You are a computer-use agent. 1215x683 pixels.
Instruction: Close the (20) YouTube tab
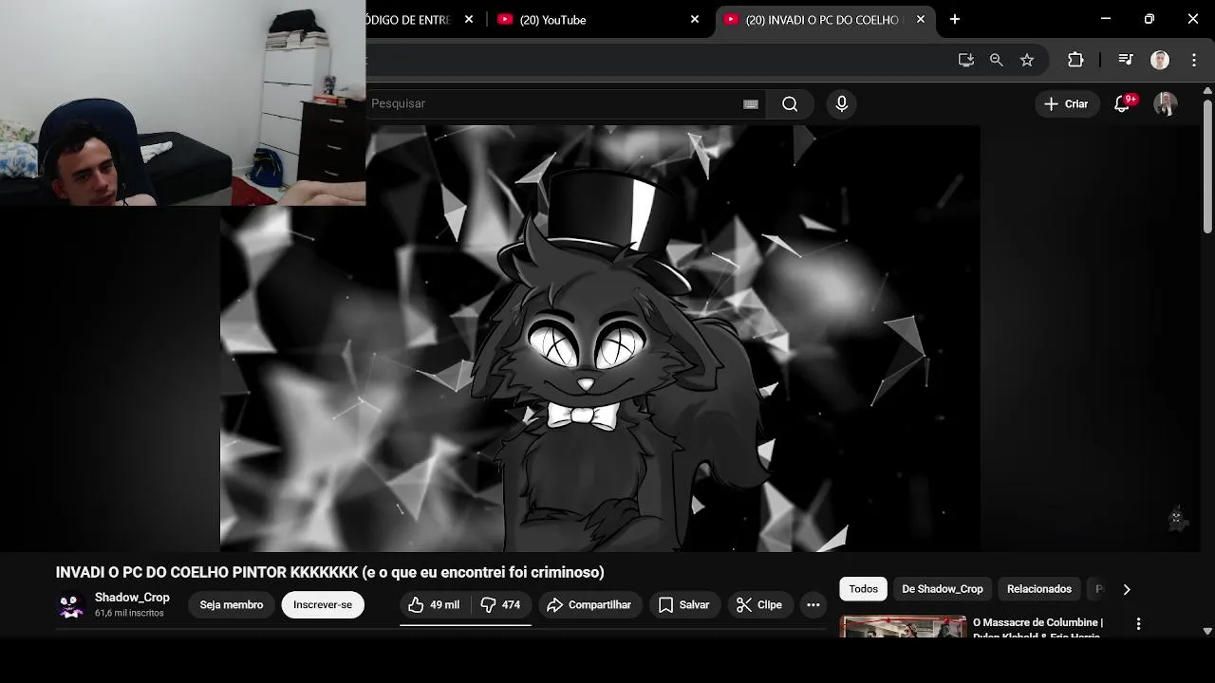click(695, 19)
